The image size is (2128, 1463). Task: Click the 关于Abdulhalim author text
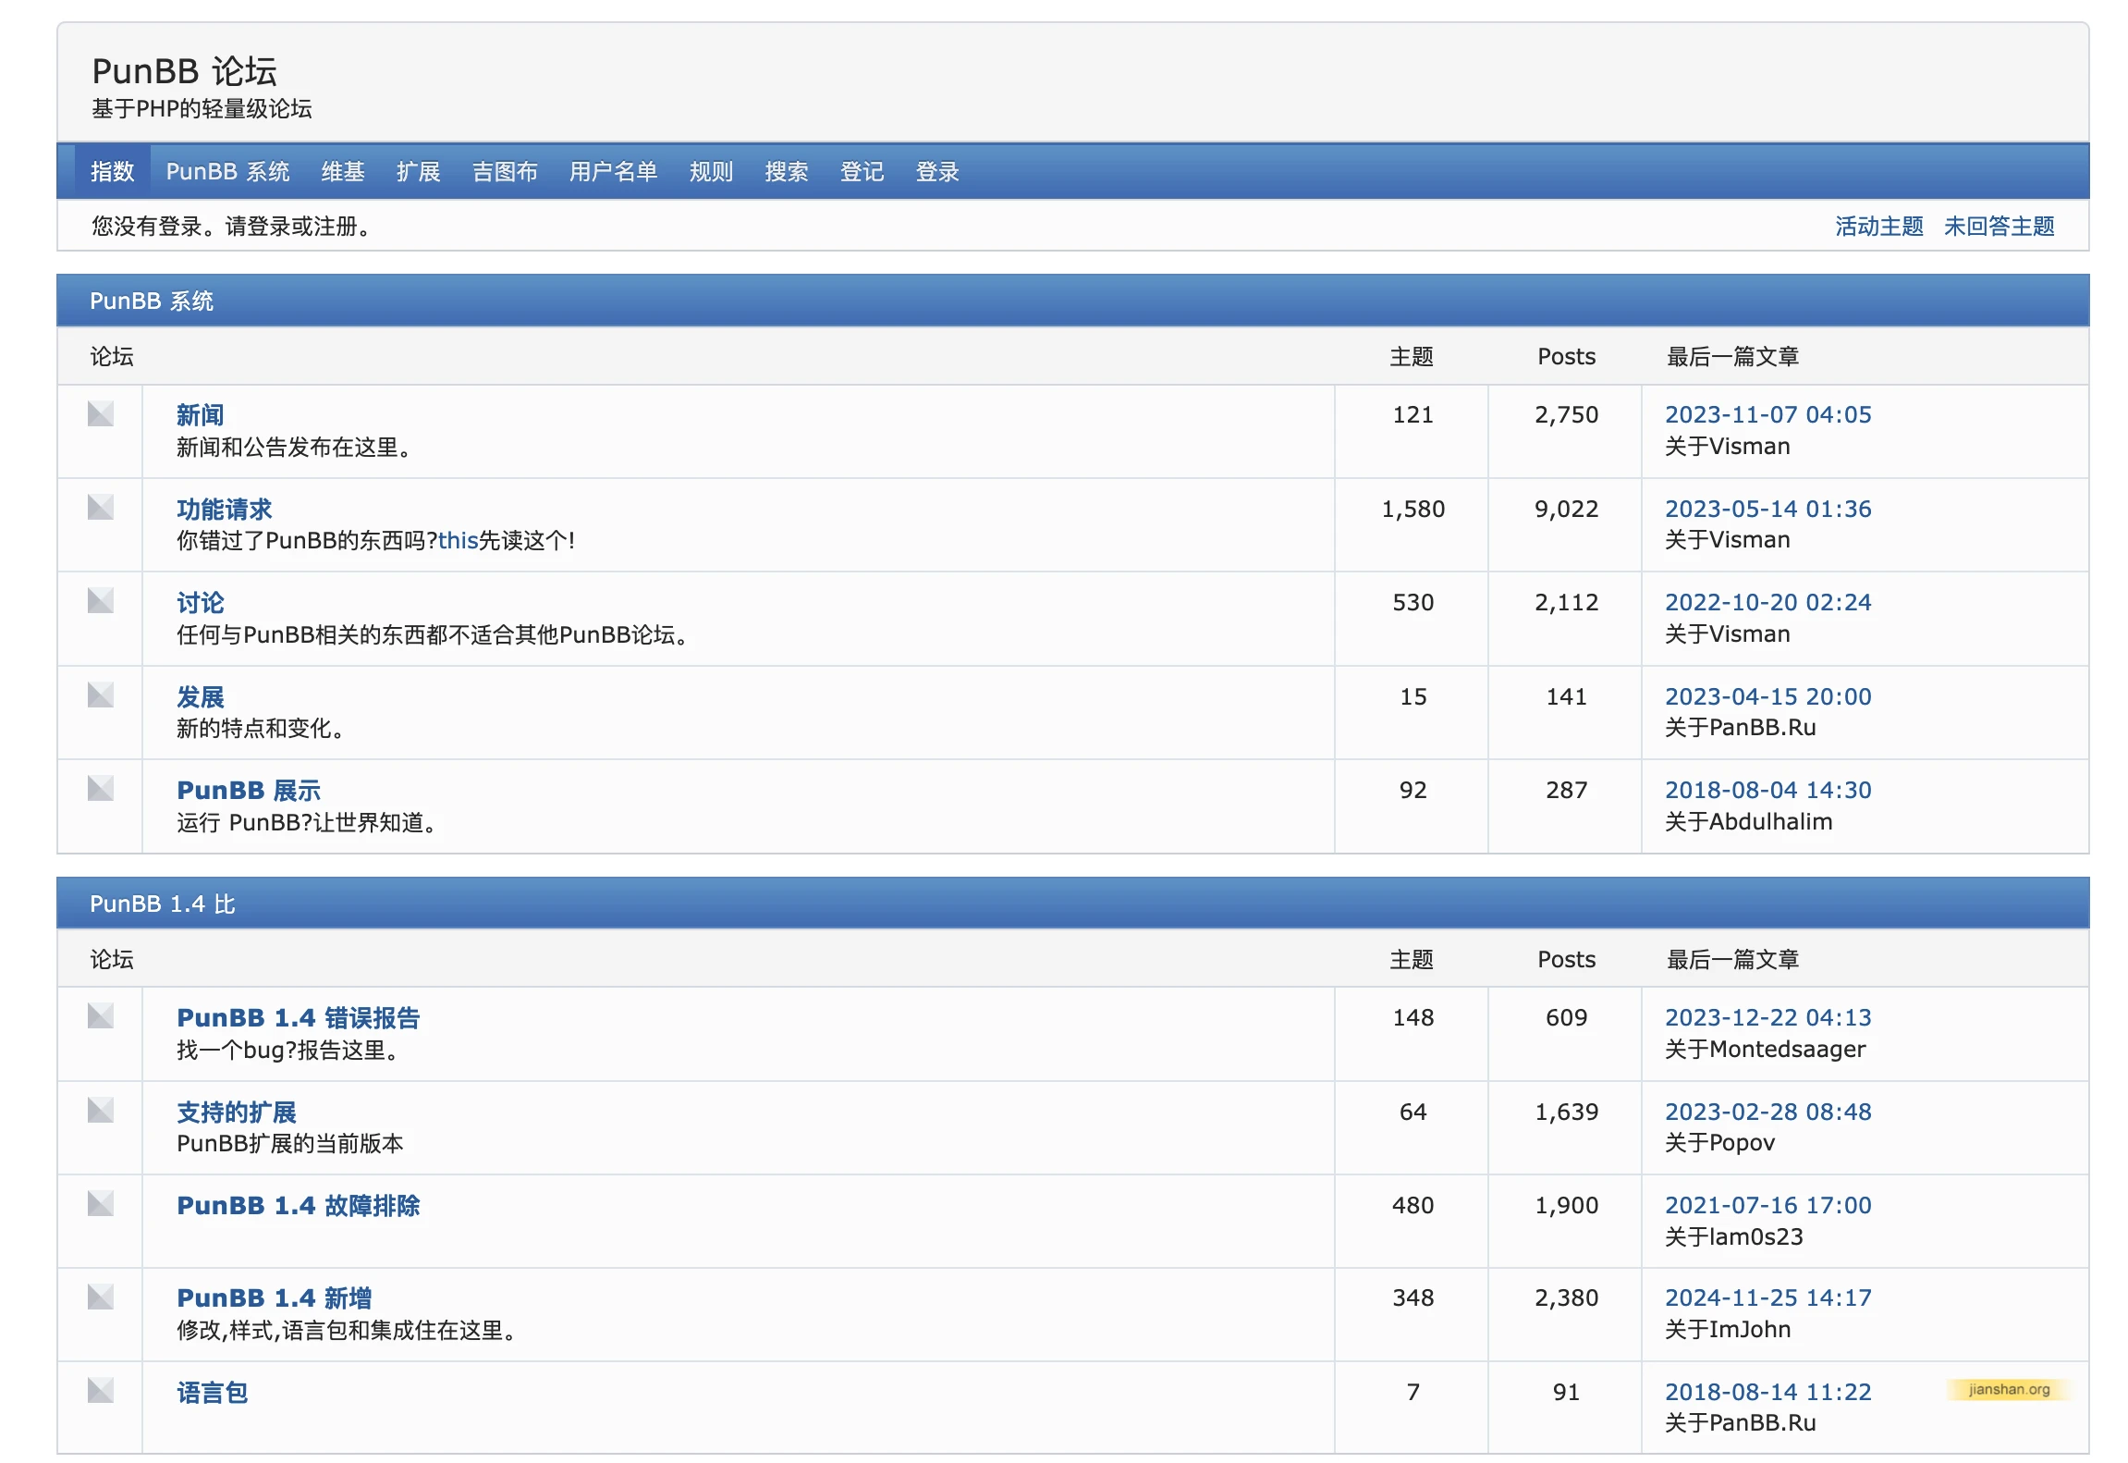(1748, 822)
